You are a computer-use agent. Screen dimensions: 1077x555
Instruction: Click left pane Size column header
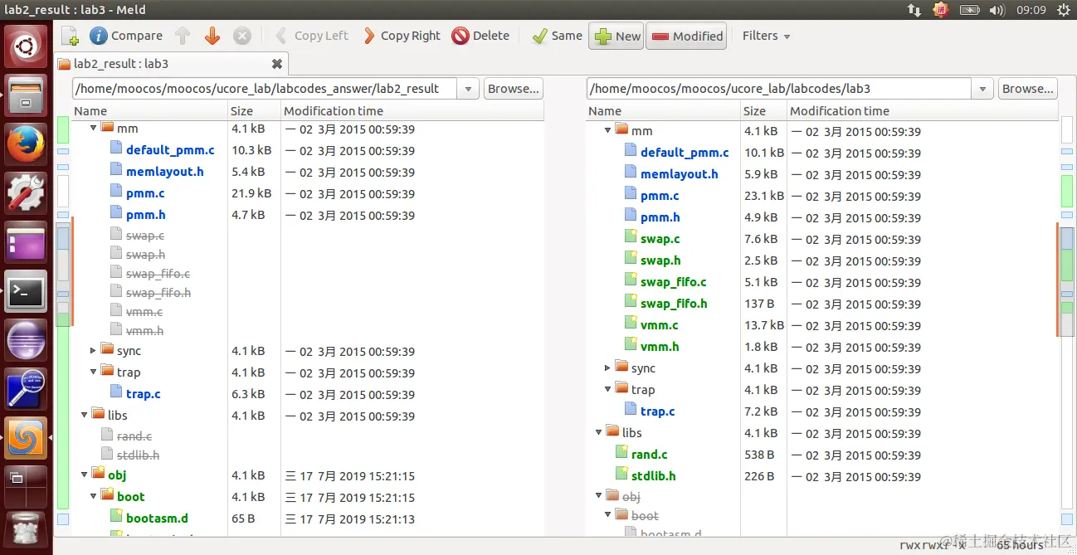(x=254, y=110)
